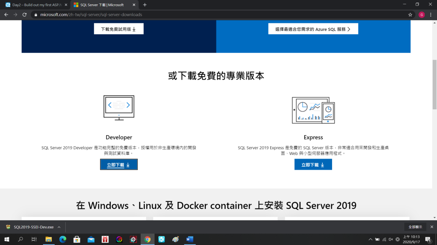Click the scrollbar down arrow
437x245 pixels.
click(434, 218)
